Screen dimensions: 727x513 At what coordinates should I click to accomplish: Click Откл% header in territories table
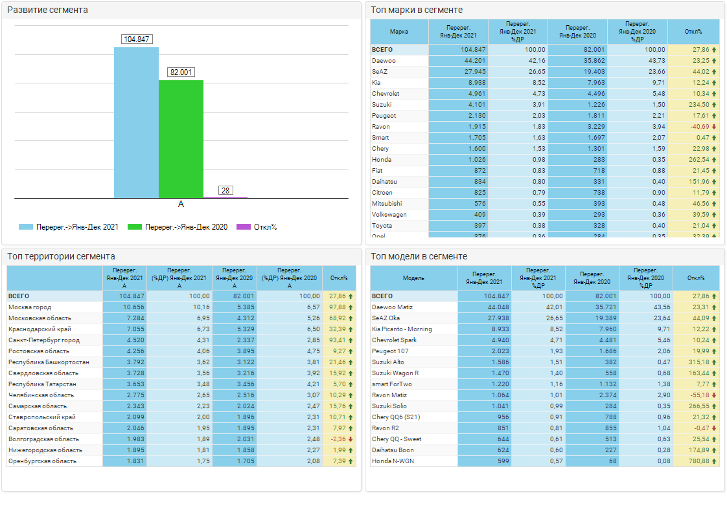339,278
